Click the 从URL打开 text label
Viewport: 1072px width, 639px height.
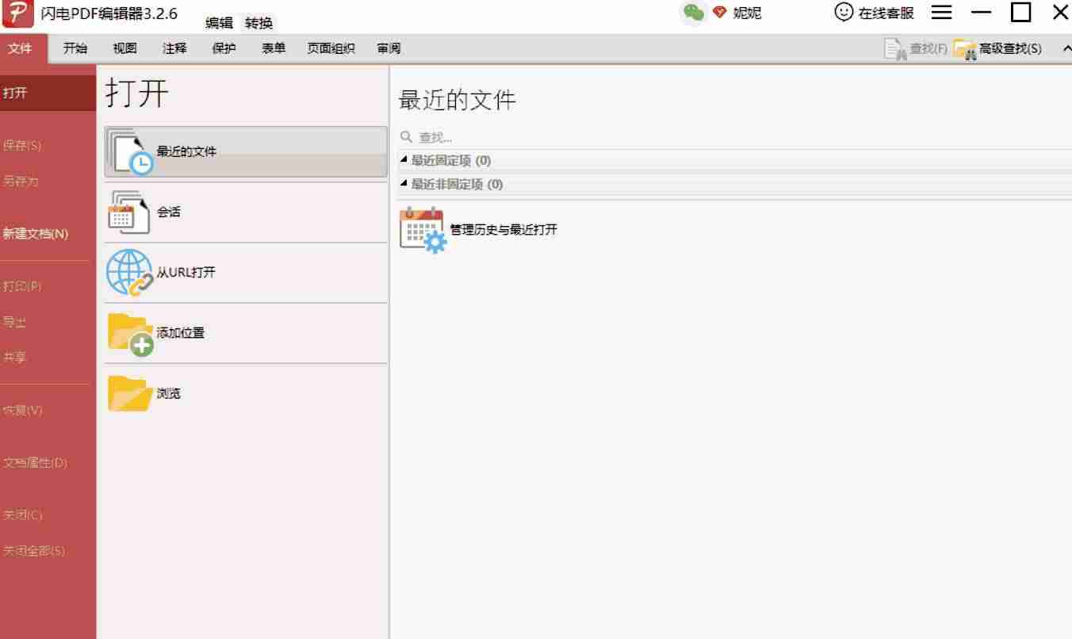coord(186,272)
